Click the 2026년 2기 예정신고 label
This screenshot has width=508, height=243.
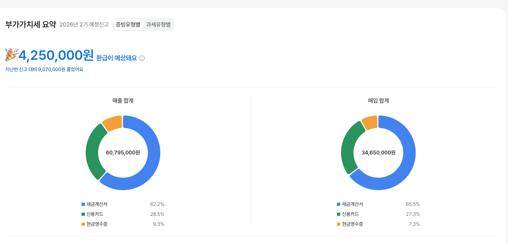click(x=84, y=25)
